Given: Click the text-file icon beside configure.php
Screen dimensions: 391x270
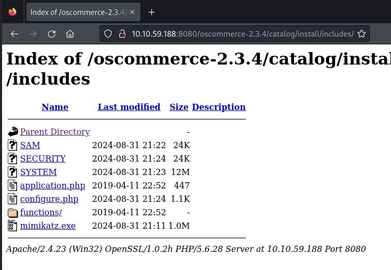Looking at the screenshot, I should [12, 199].
